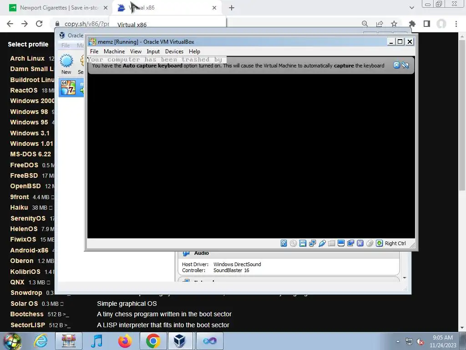Select the ReactOS profile

tap(24, 90)
